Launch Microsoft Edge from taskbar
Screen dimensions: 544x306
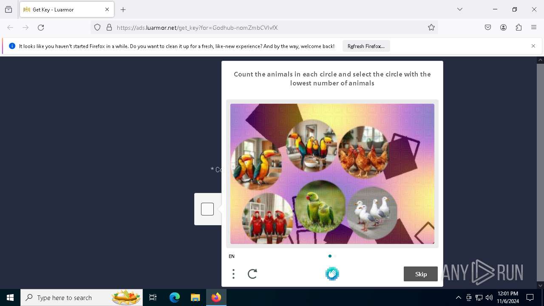[175, 297]
